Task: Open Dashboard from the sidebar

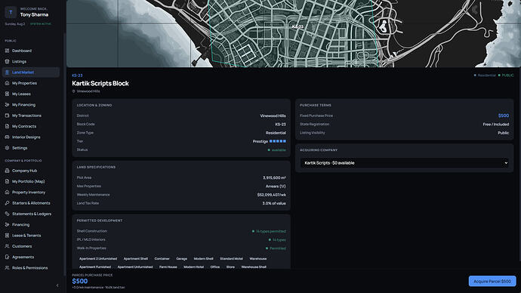Action: 30,51
